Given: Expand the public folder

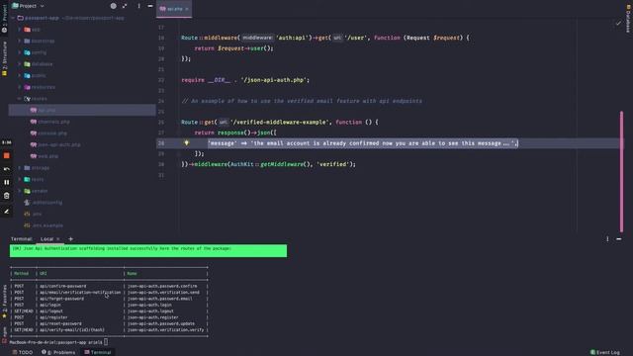Looking at the screenshot, I should [x=20, y=75].
